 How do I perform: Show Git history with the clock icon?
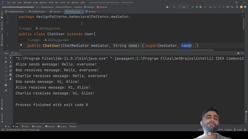pos(228,7)
